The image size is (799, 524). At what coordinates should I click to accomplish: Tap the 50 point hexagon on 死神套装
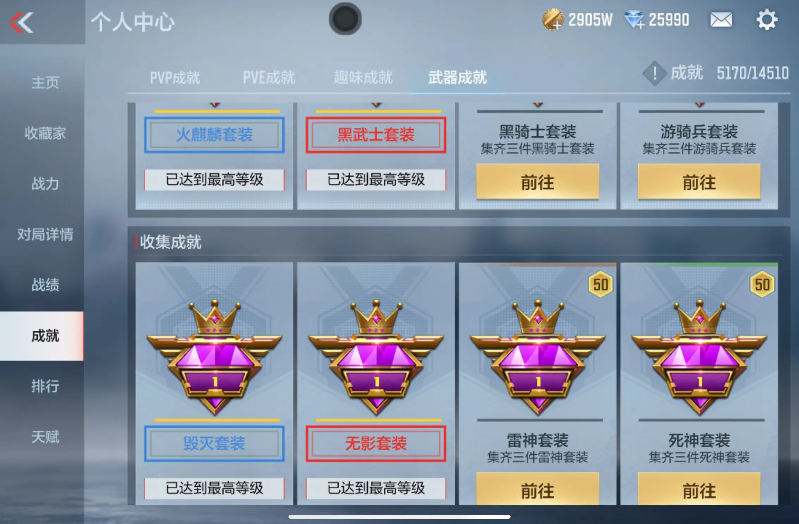click(762, 285)
